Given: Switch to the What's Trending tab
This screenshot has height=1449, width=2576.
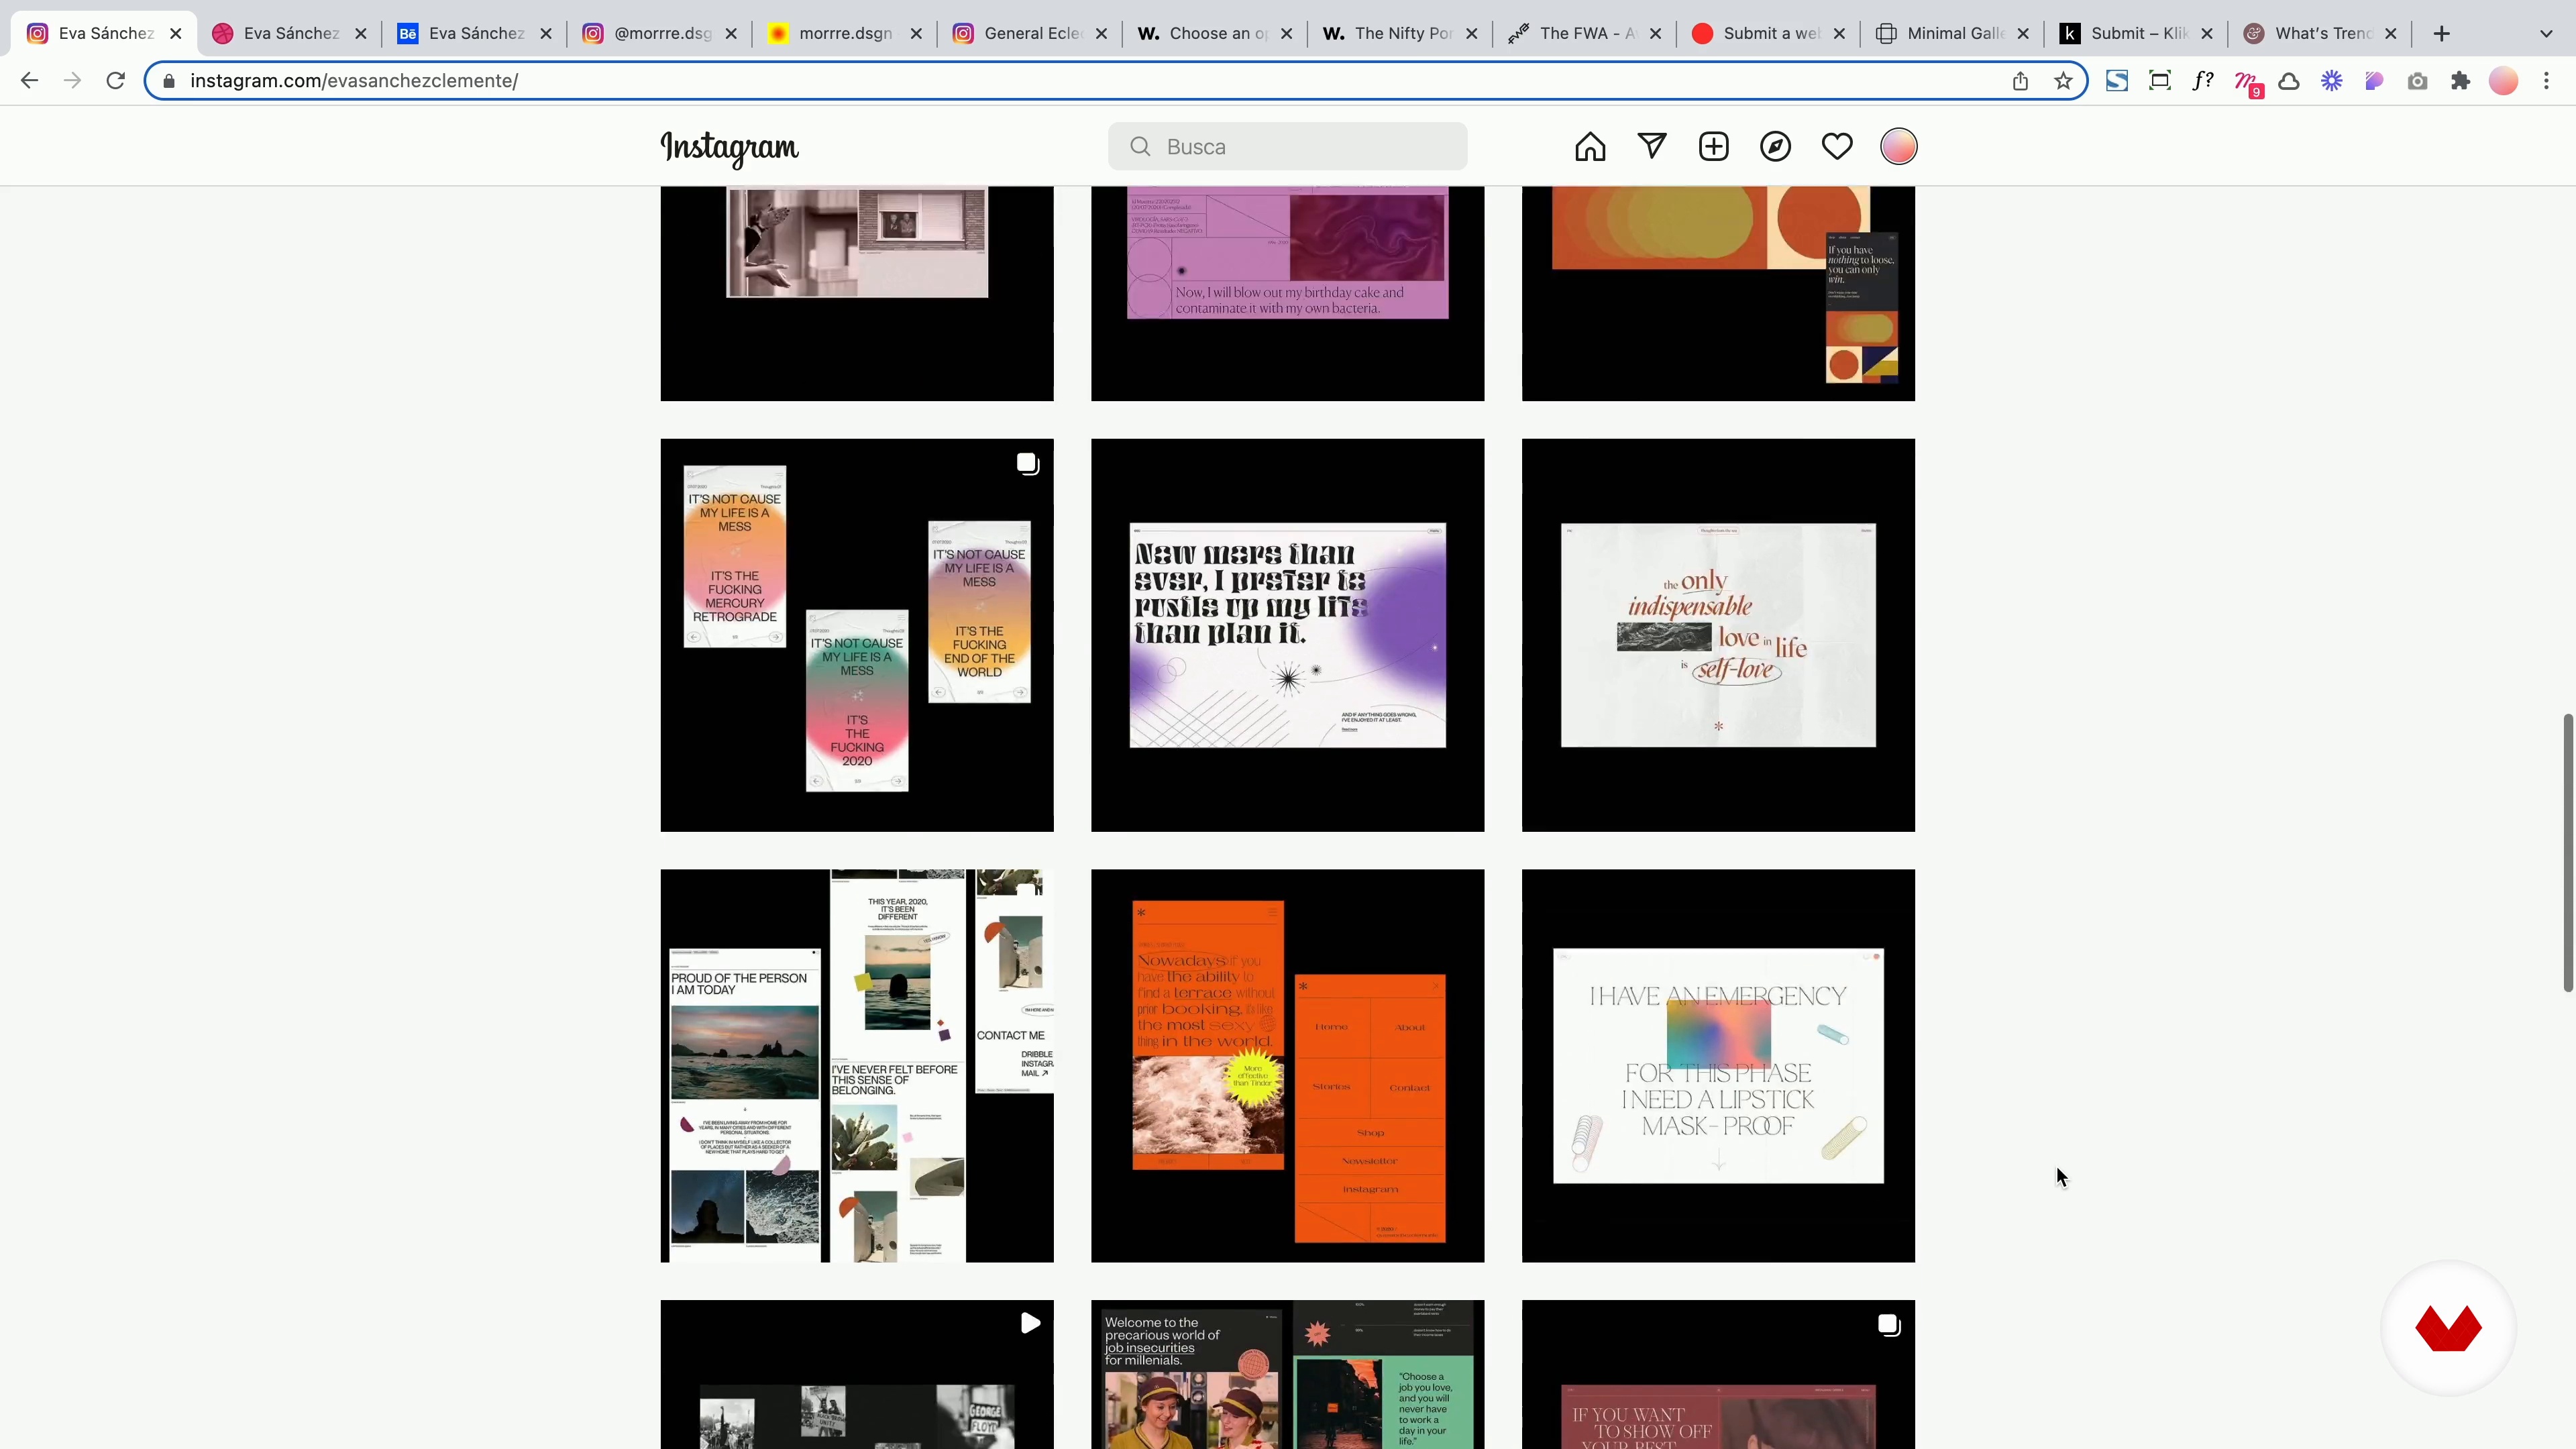Looking at the screenshot, I should pos(2321,33).
